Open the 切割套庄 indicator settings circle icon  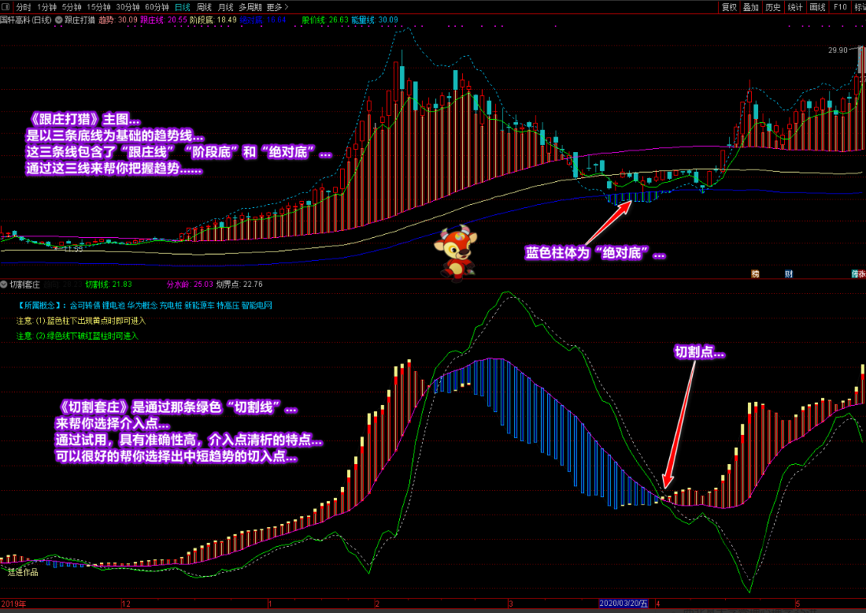coord(4,284)
